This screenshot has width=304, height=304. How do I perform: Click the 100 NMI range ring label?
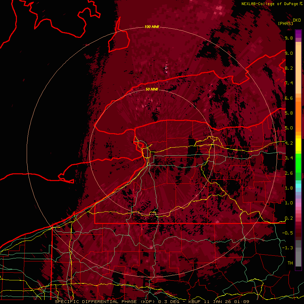click(x=152, y=27)
